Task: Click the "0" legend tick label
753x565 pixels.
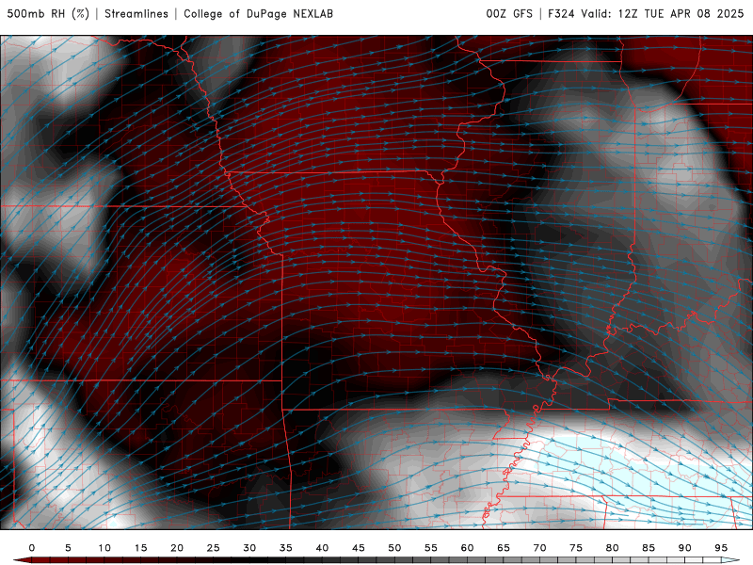Action: pyautogui.click(x=32, y=548)
